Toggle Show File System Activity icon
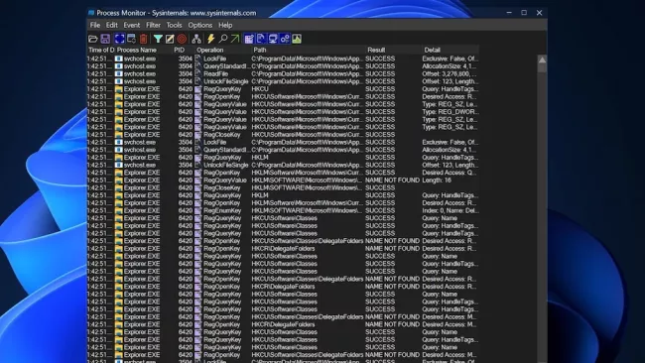645x363 pixels. click(x=261, y=39)
